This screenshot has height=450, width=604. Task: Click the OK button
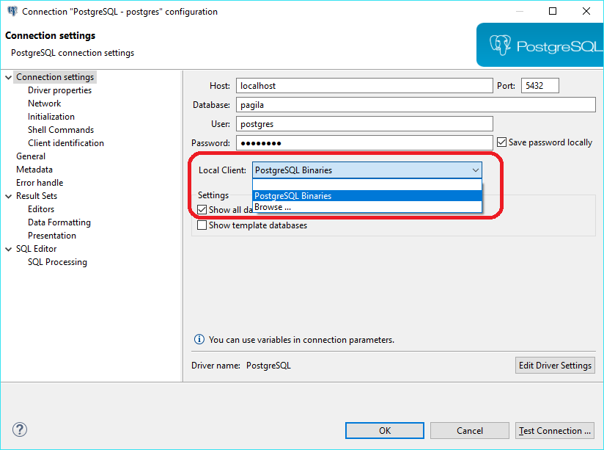tap(385, 431)
